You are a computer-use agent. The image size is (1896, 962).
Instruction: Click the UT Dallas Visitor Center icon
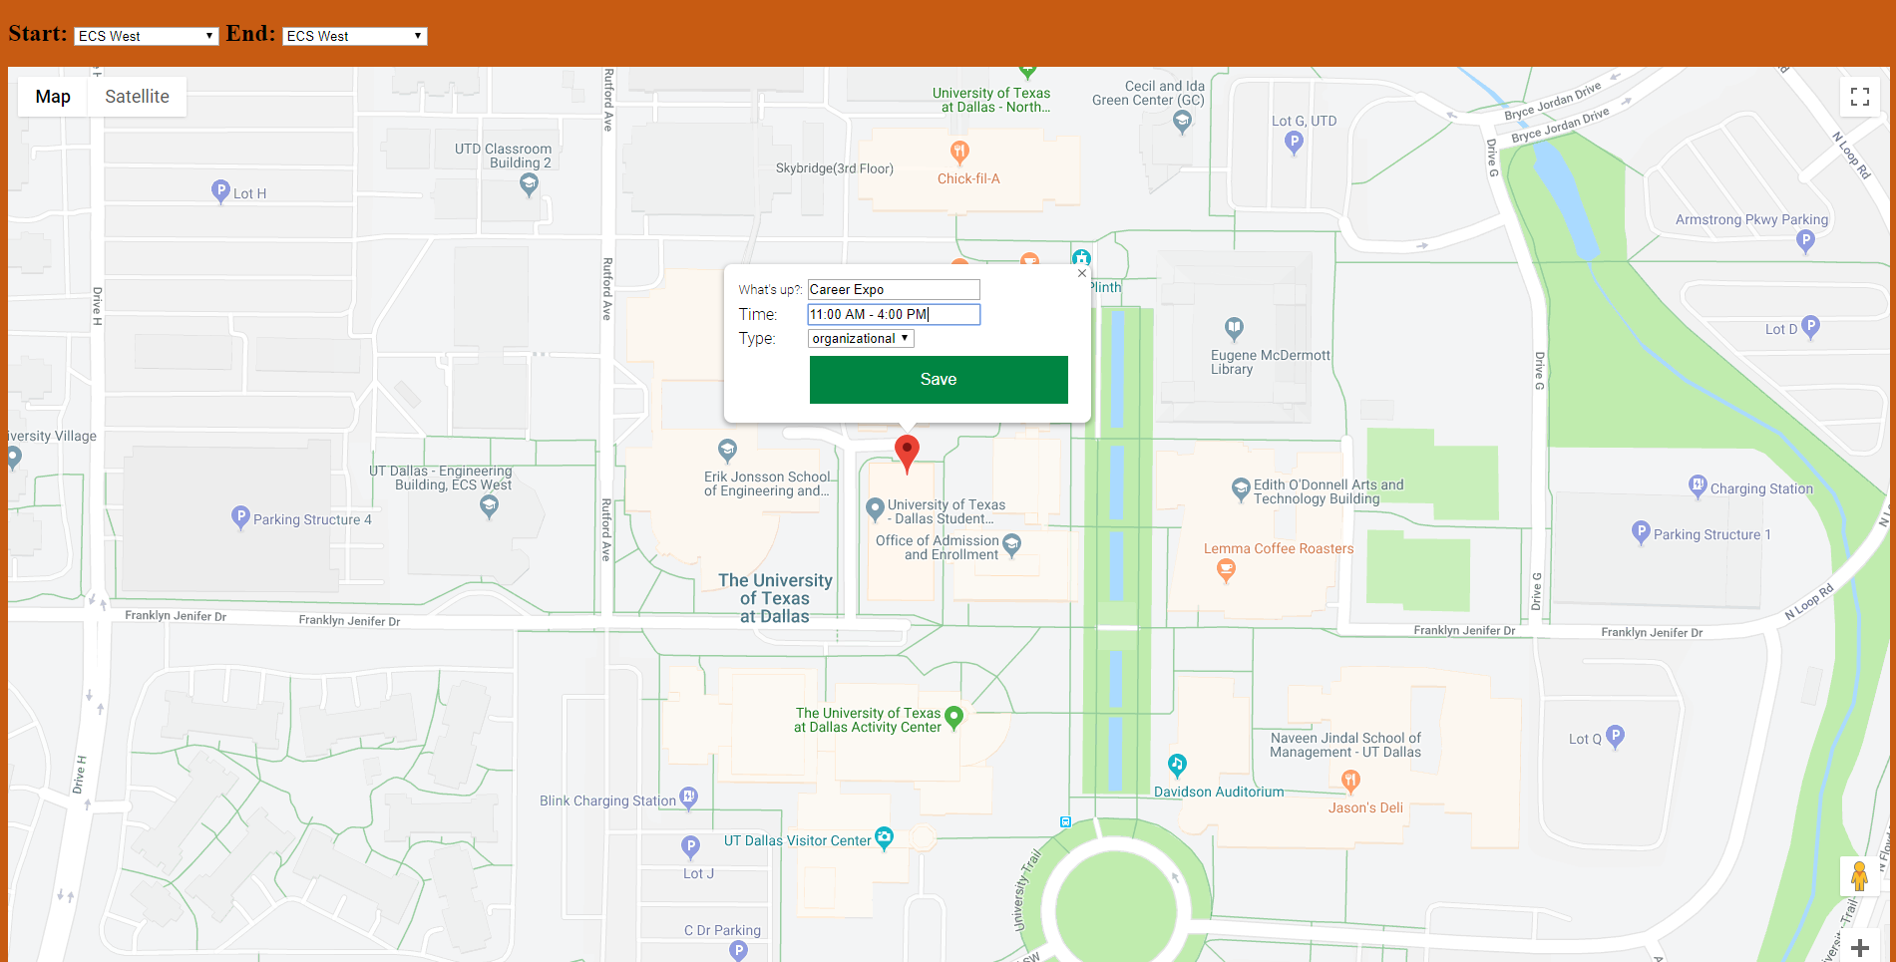point(884,837)
